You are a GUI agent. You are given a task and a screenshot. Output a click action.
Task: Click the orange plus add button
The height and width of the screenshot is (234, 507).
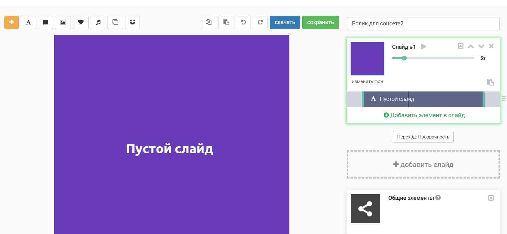click(x=12, y=22)
